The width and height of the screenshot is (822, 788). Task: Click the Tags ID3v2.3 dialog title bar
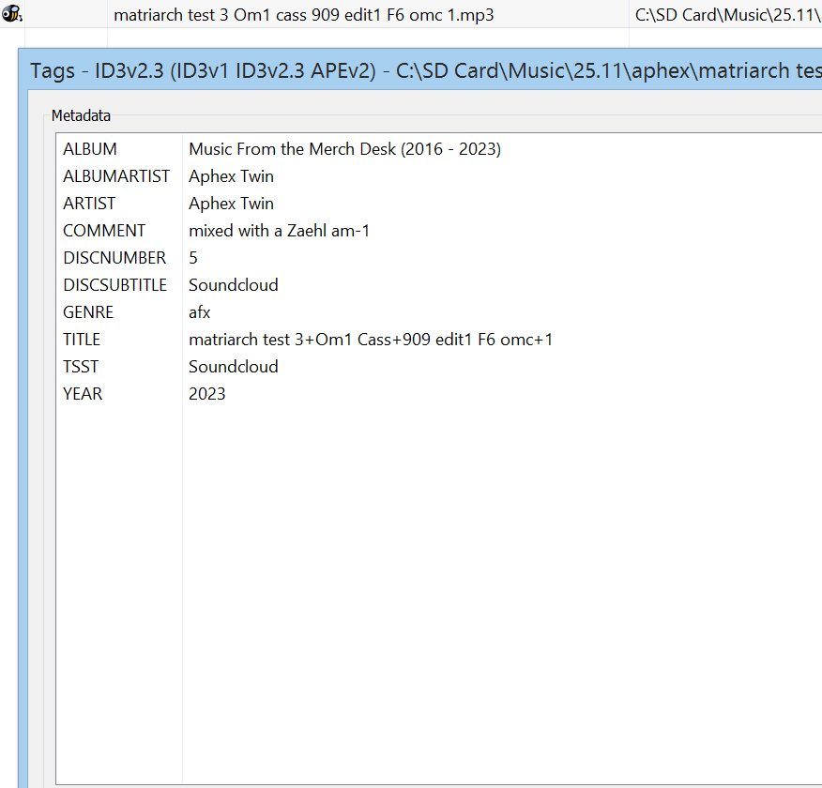(x=422, y=70)
